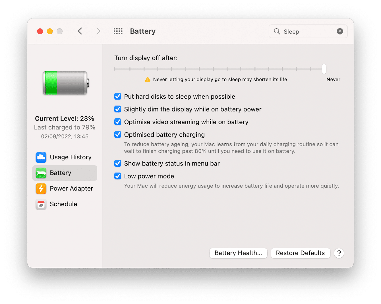
Task: Disable Put hard disks to sleep when possible
Action: tap(117, 96)
